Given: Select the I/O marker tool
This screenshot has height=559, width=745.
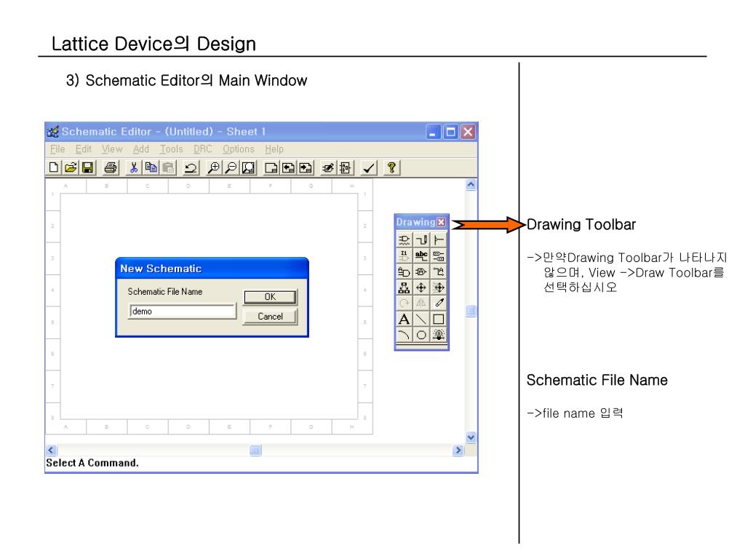Looking at the screenshot, I should click(439, 255).
